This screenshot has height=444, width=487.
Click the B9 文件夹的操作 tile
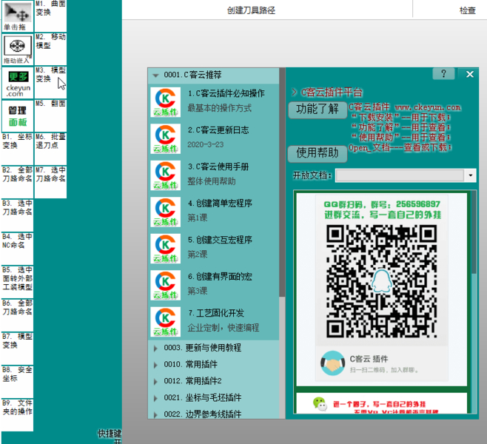18,415
